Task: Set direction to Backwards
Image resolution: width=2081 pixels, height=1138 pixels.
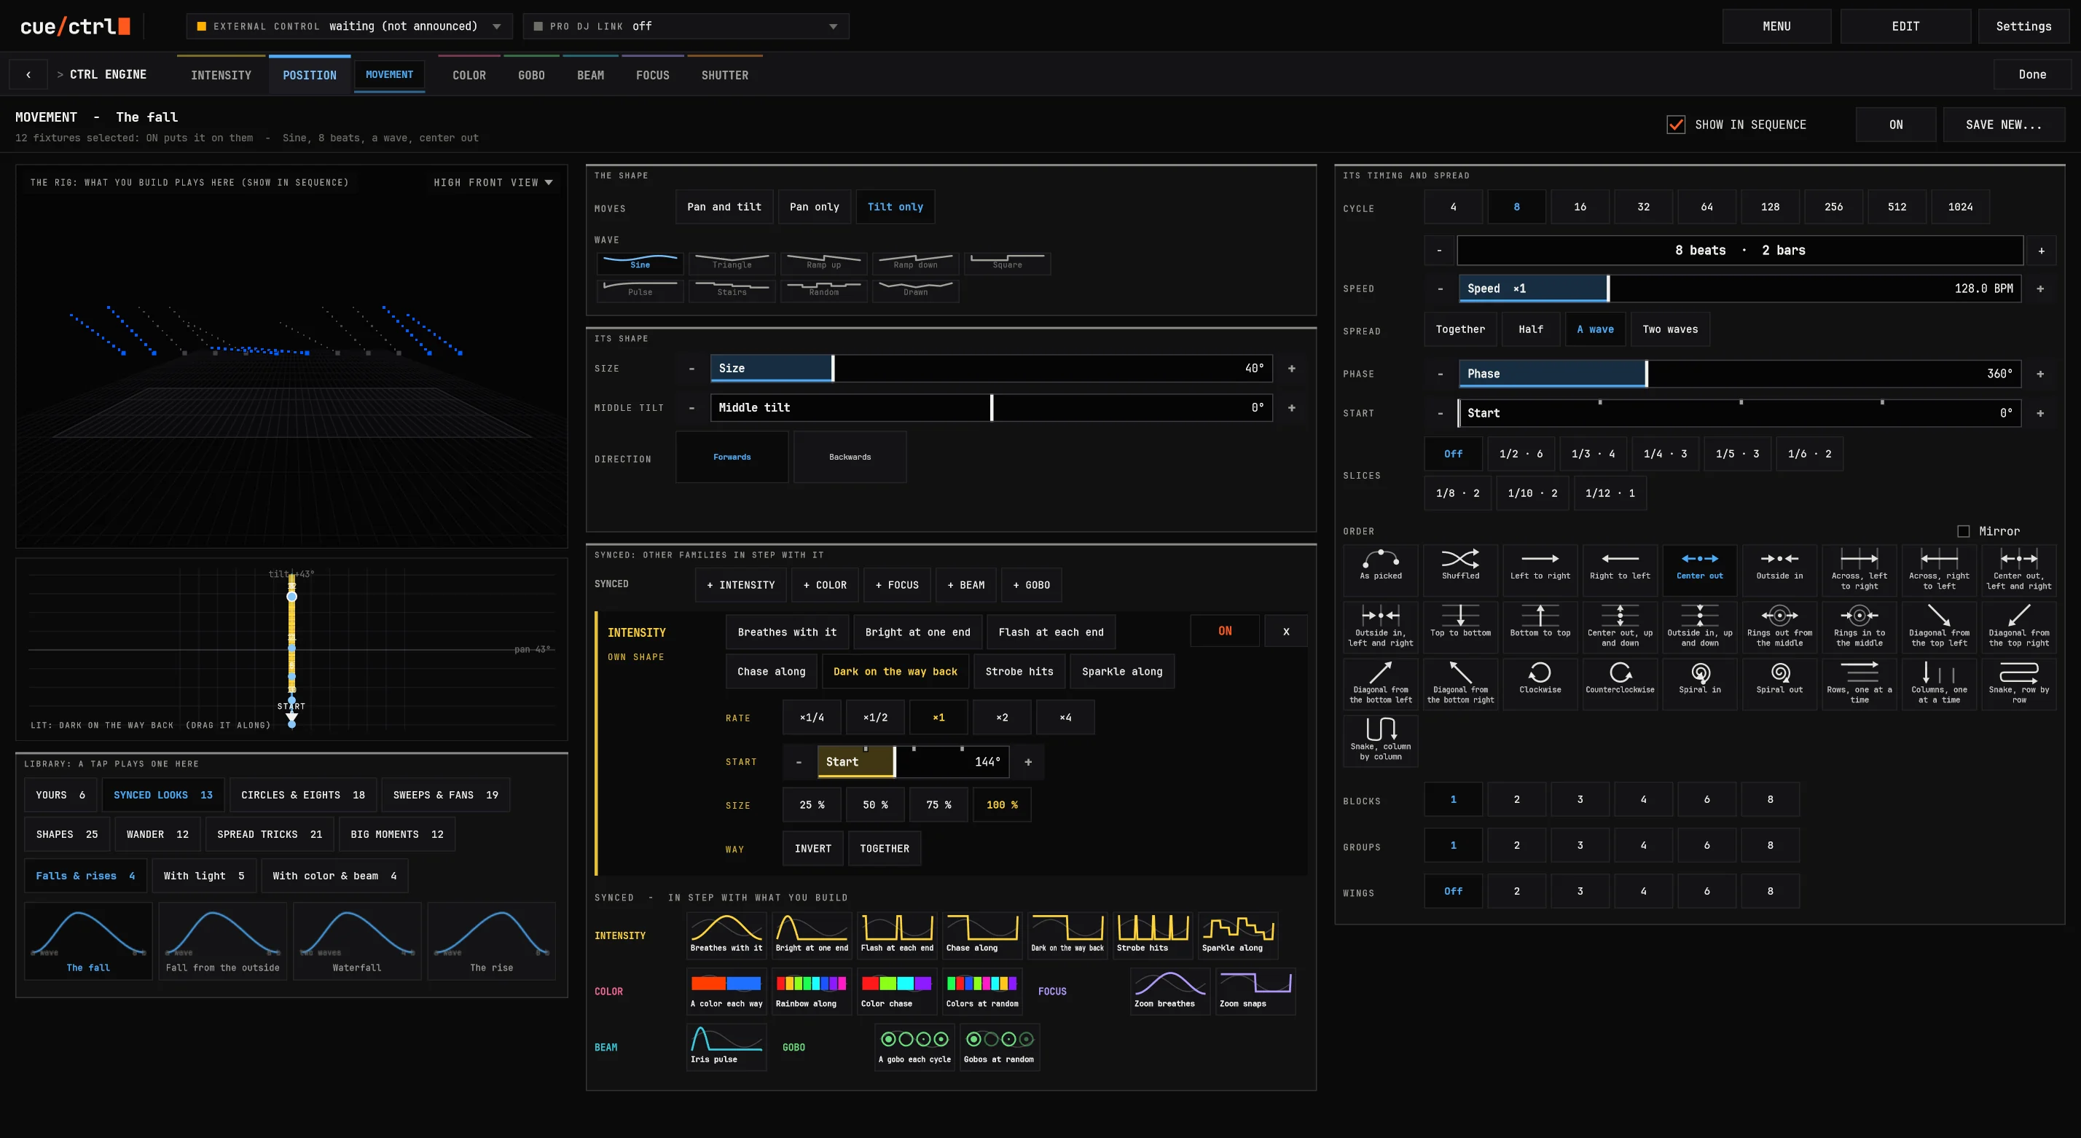Action: (850, 457)
